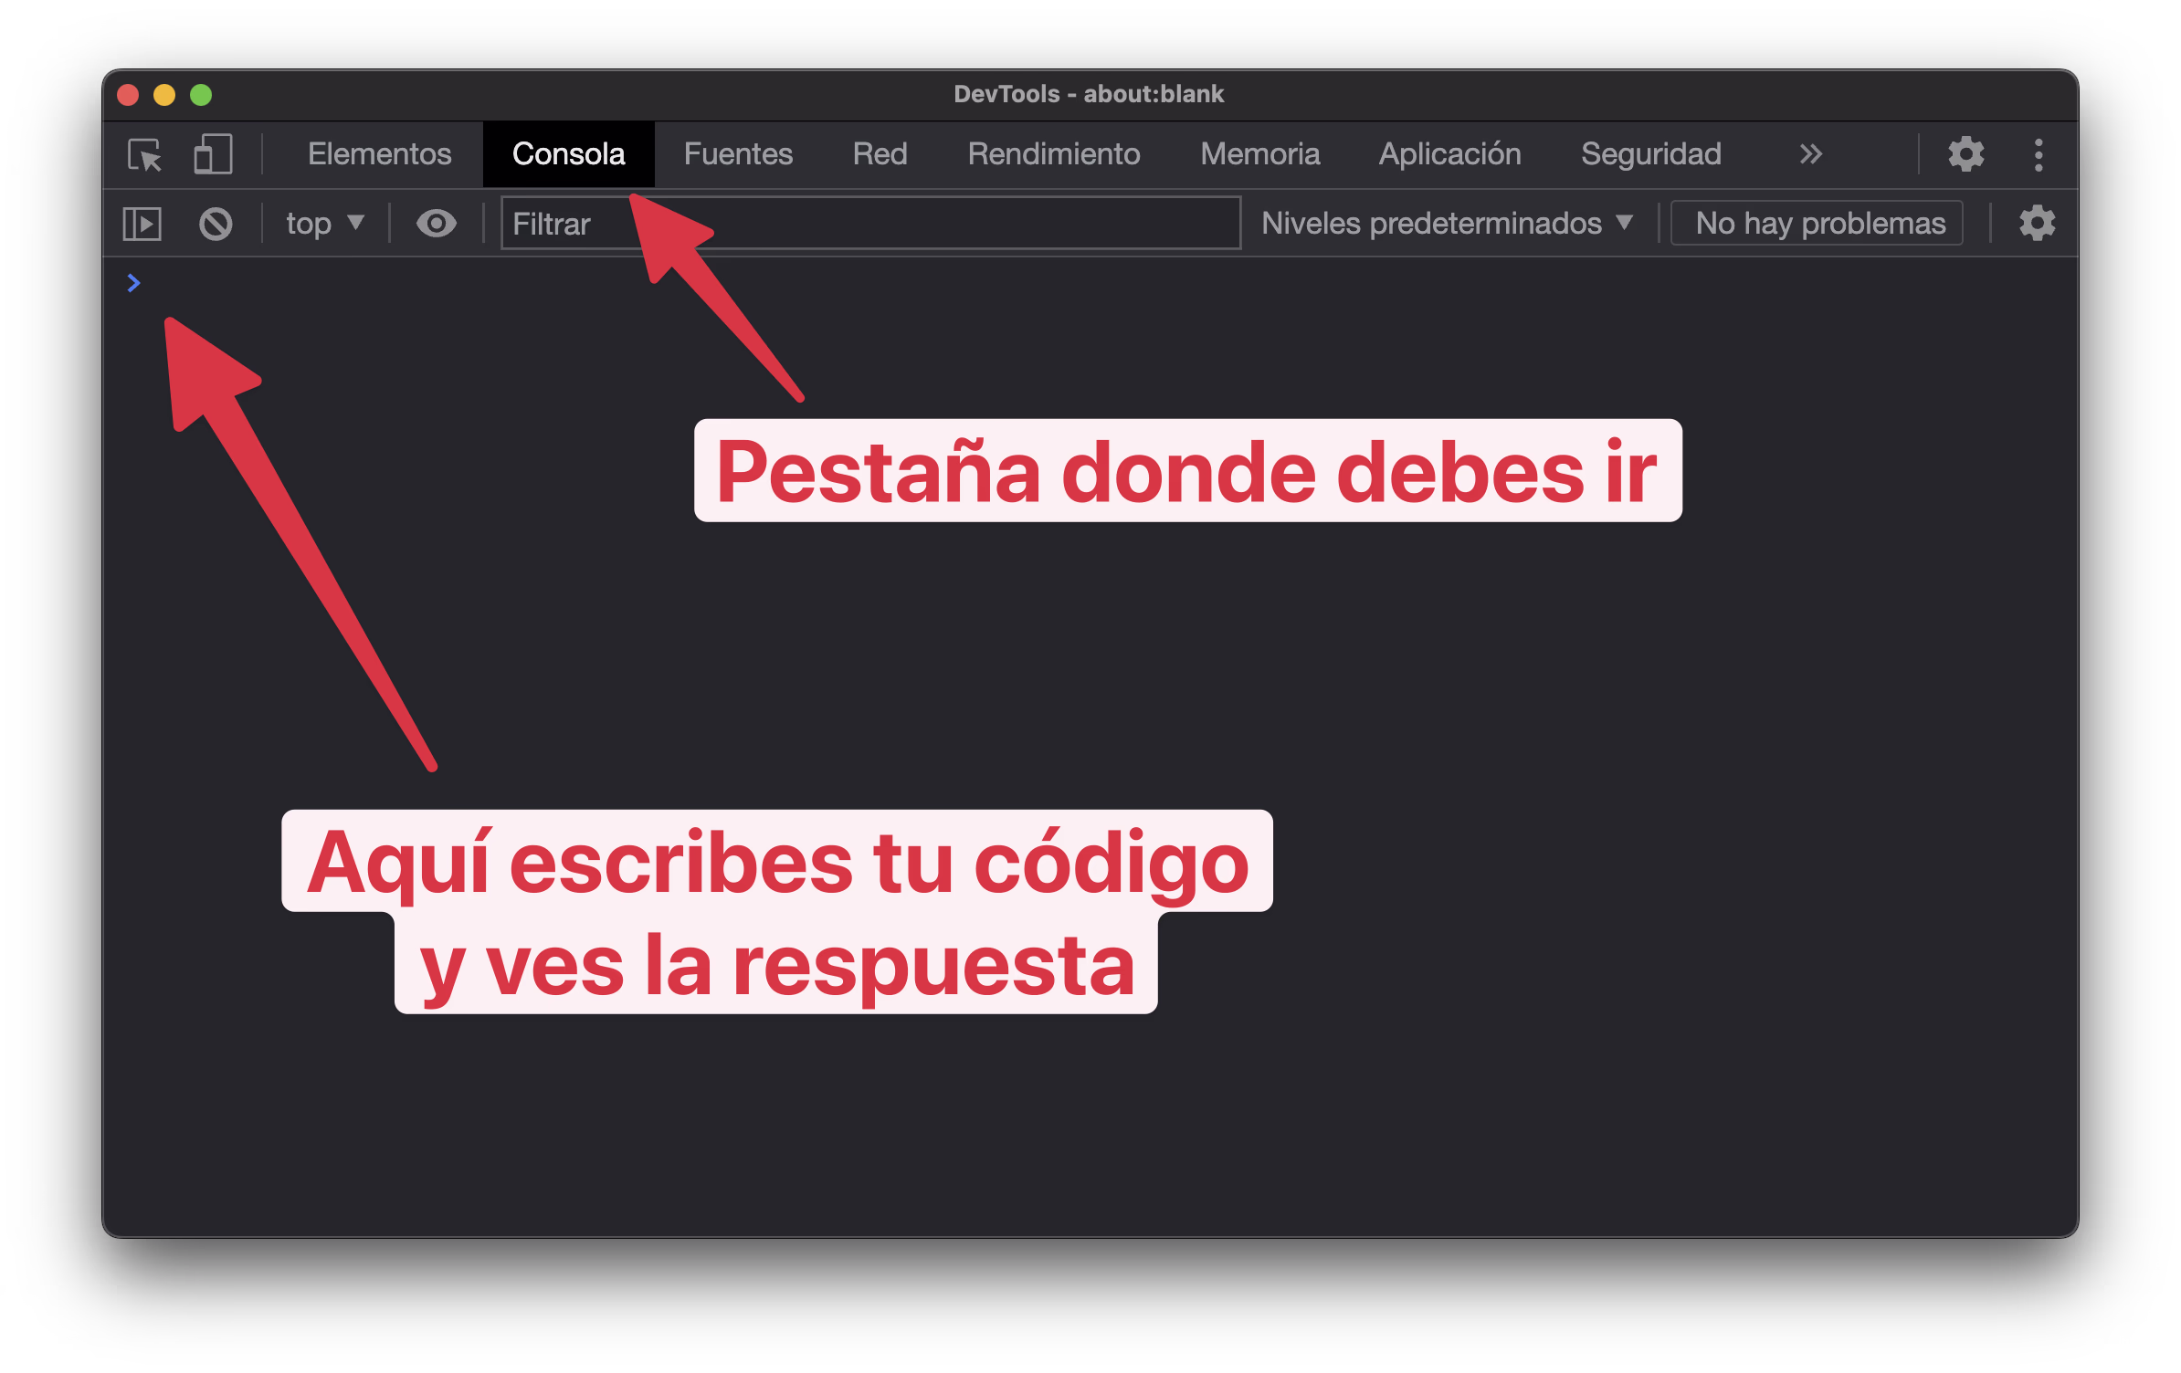Clear console with the ban icon
This screenshot has width=2181, height=1373.
point(216,224)
